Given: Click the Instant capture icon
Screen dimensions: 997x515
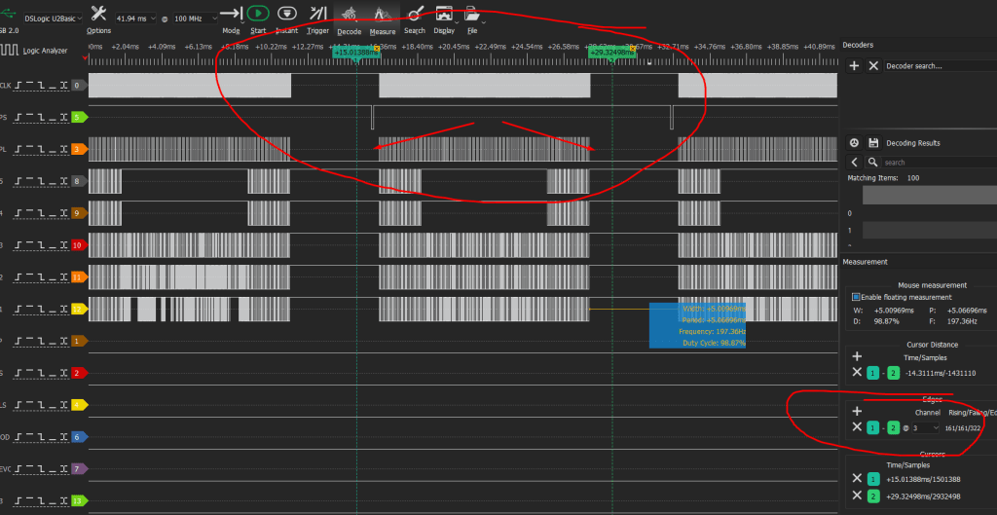Looking at the screenshot, I should (x=287, y=14).
